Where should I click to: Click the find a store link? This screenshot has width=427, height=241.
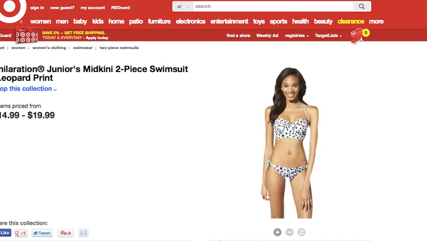[238, 36]
